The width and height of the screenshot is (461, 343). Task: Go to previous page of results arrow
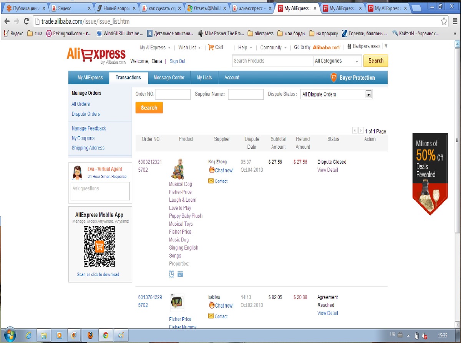pyautogui.click(x=355, y=131)
